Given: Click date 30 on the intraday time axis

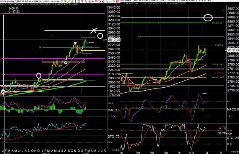Looking at the screenshot, I should click(166, 152).
